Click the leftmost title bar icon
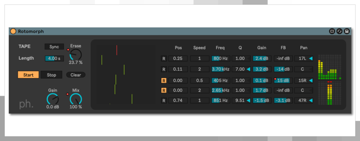This screenshot has height=141, width=360. pyautogui.click(x=332, y=31)
